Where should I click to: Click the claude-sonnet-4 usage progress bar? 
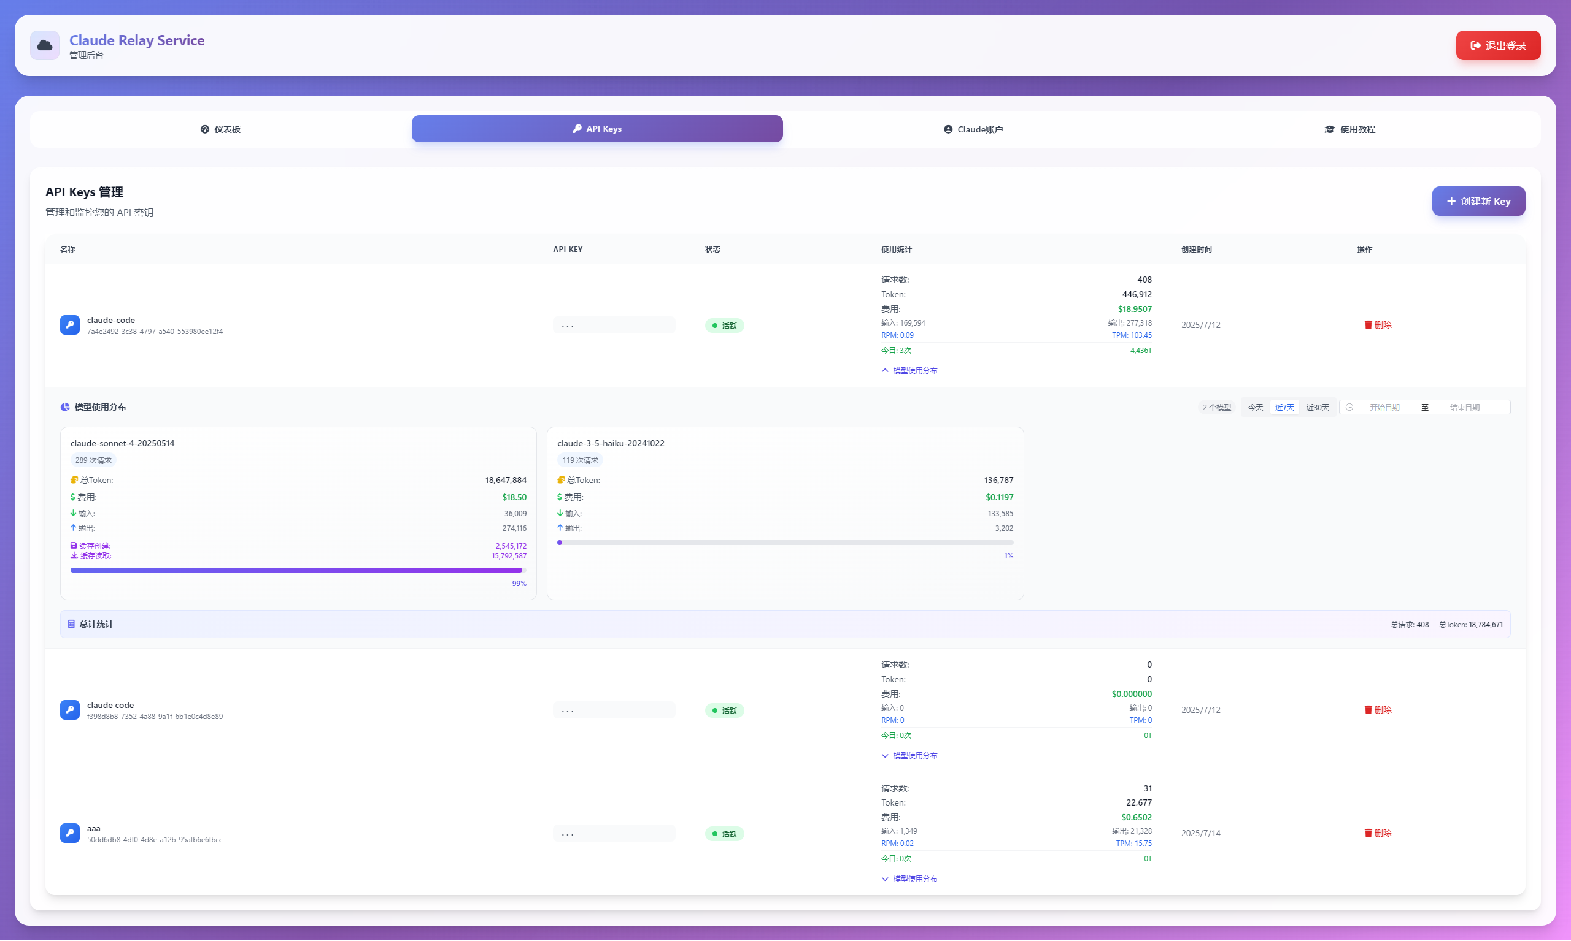click(298, 570)
